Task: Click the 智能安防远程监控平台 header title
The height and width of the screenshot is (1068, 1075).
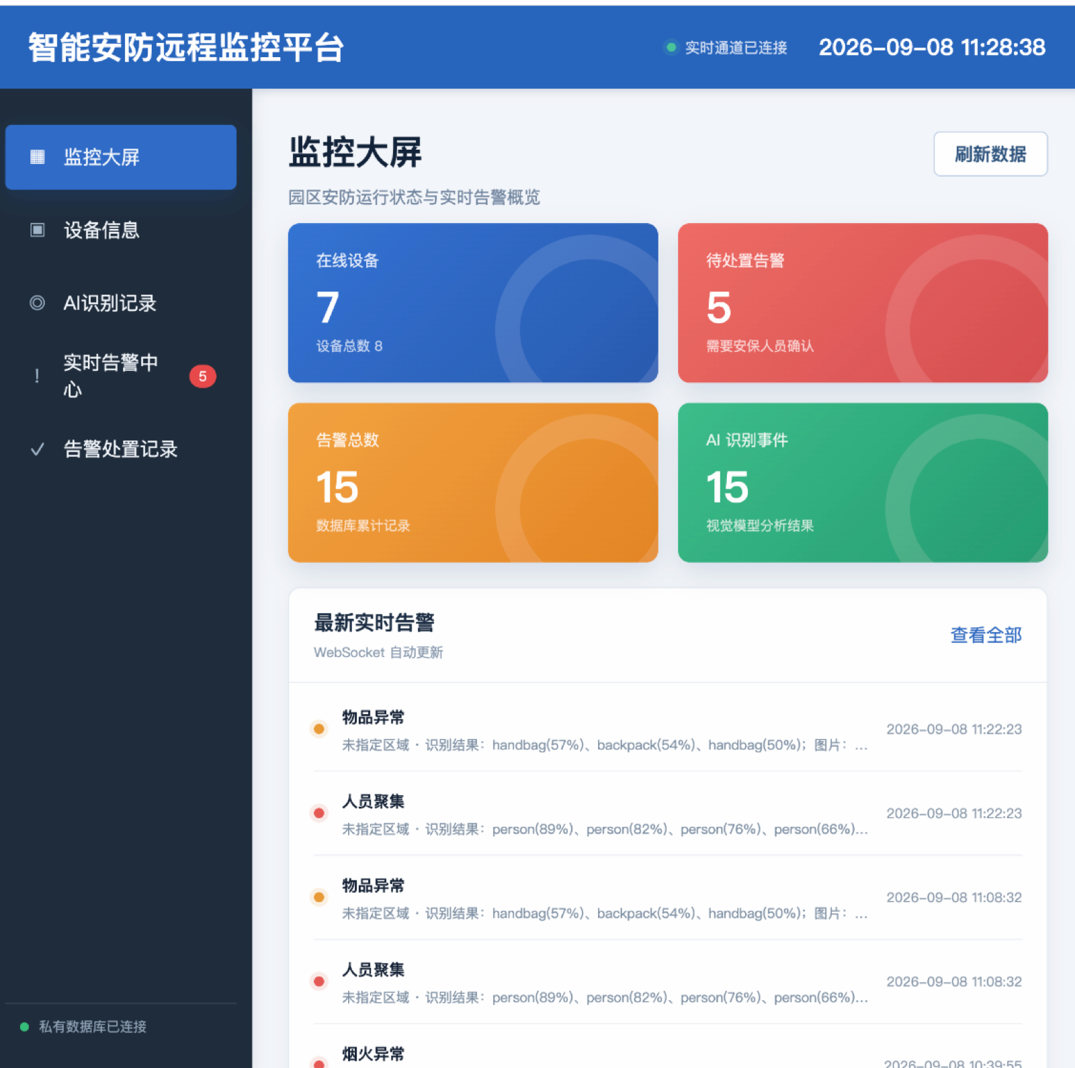Action: (x=186, y=48)
